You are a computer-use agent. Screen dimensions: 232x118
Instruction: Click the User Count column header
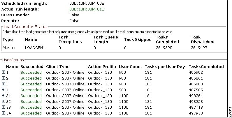tap(130, 67)
